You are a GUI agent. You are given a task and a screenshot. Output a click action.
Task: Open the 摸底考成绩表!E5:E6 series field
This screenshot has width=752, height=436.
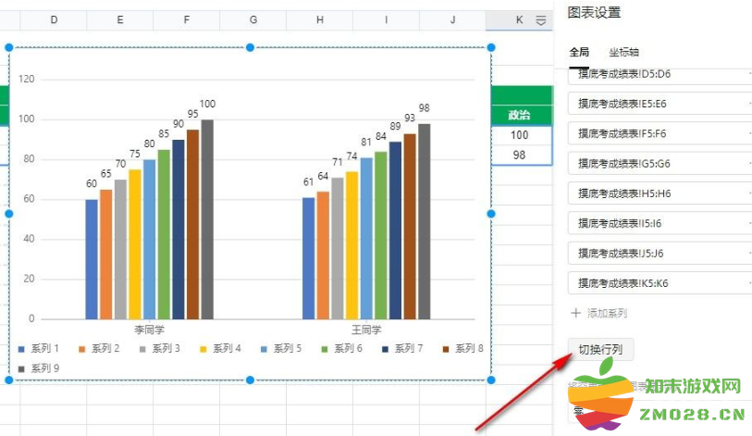(659, 104)
